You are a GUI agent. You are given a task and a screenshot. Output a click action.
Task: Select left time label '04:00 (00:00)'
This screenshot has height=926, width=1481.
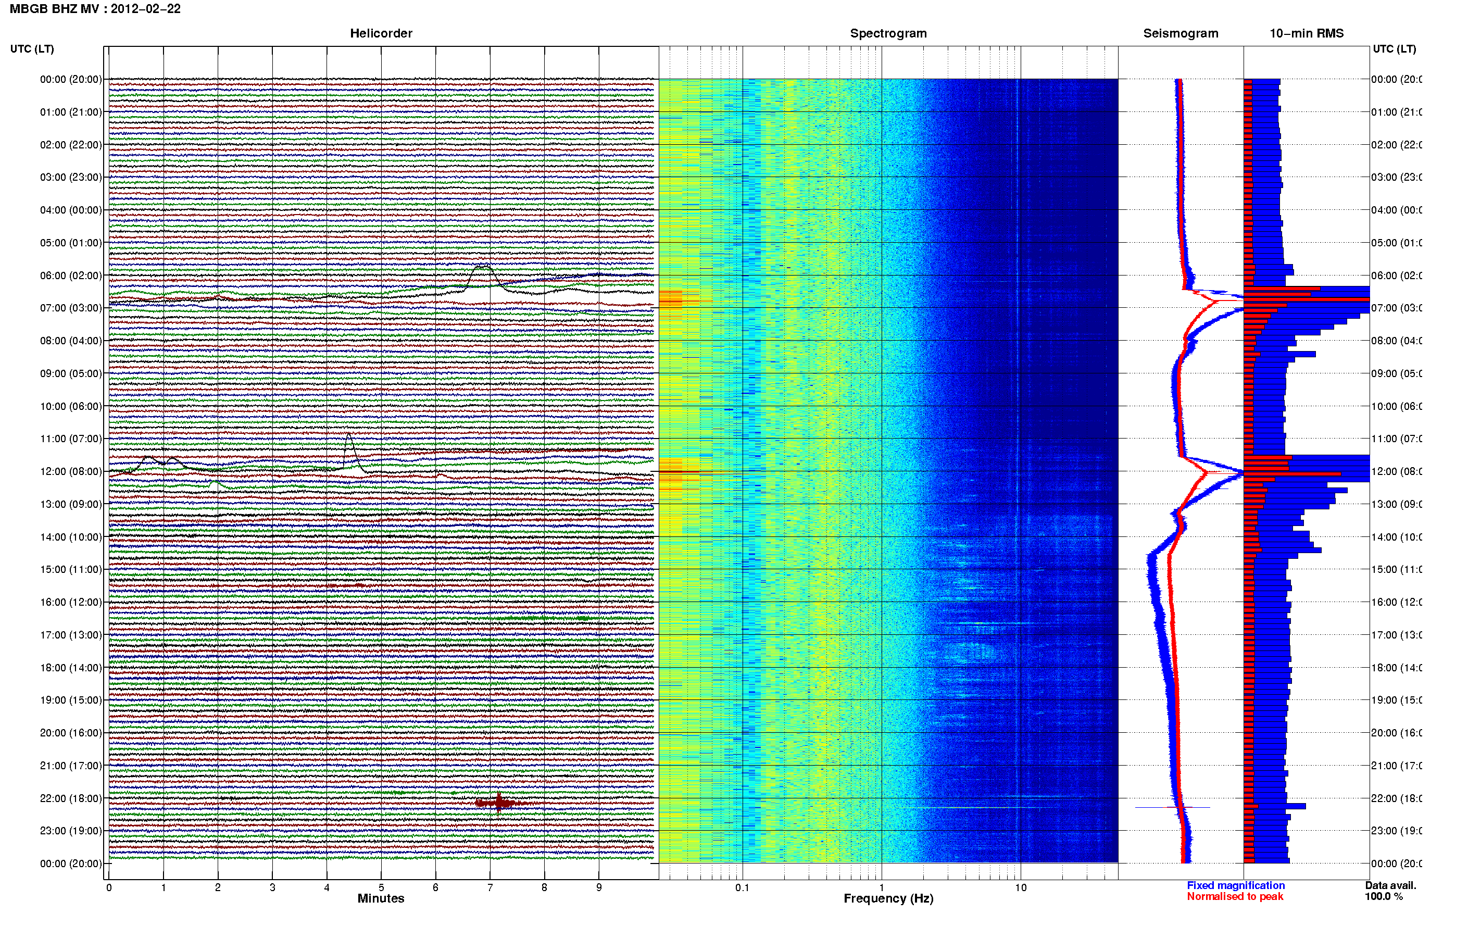coord(71,210)
